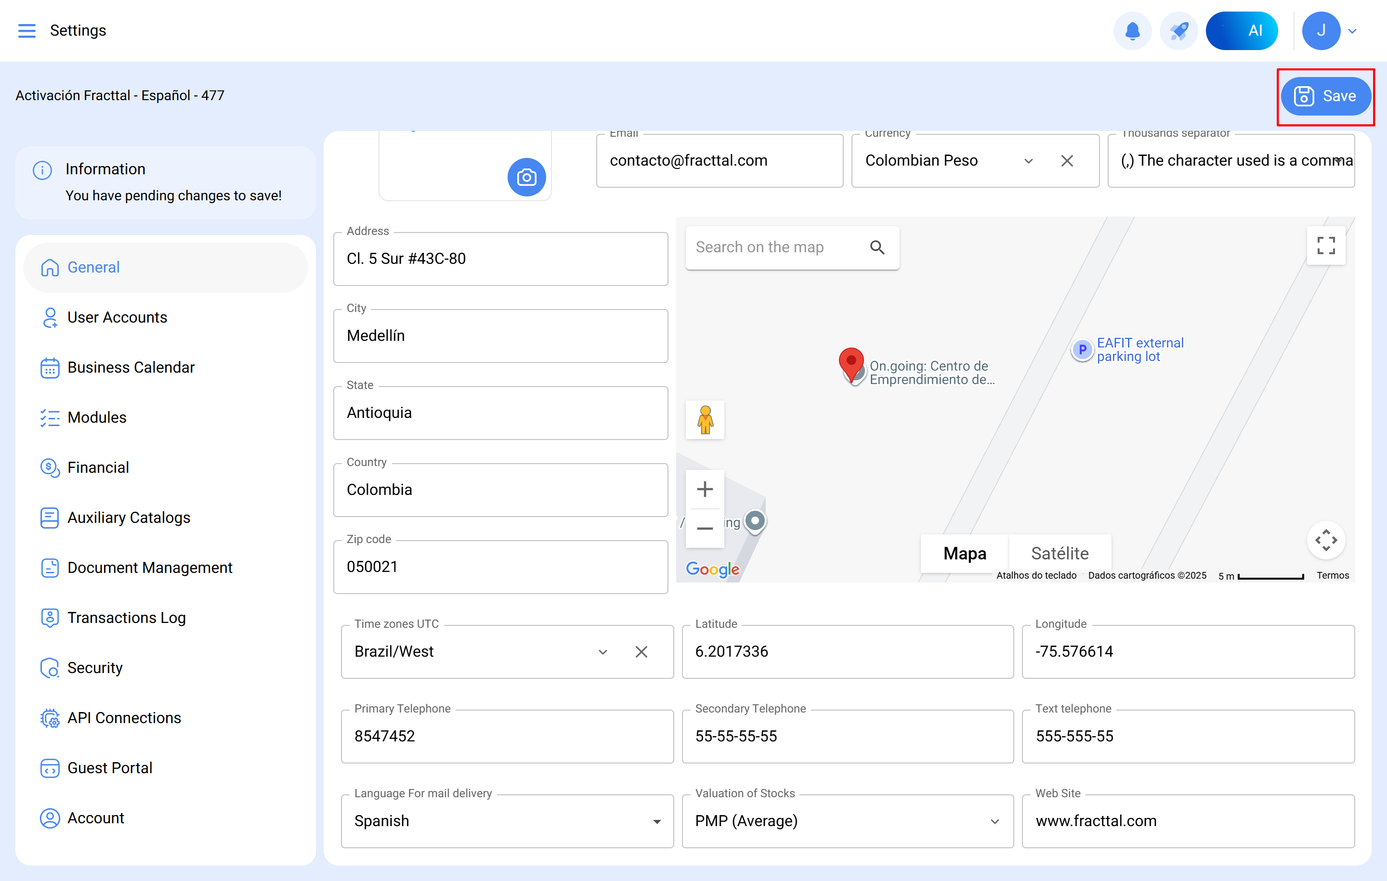The image size is (1387, 881).
Task: Open the hamburger navigation menu
Action: click(26, 30)
